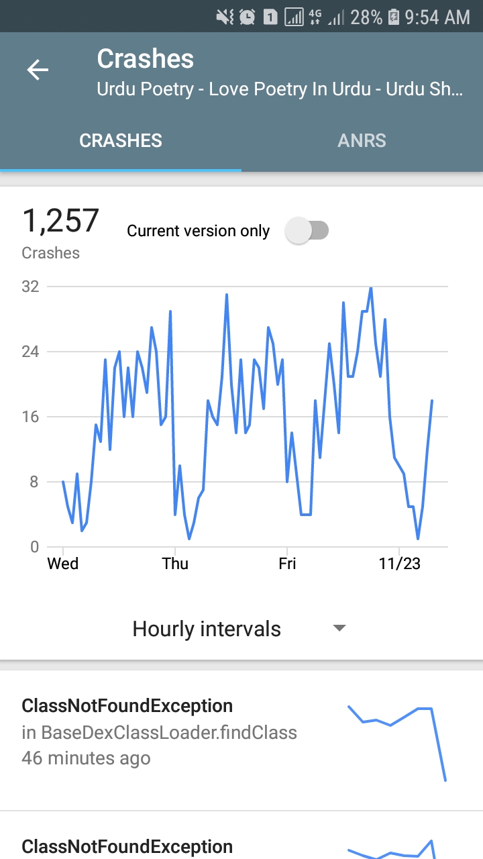This screenshot has height=859, width=483.
Task: Tap the battery status icon
Action: pos(394,17)
